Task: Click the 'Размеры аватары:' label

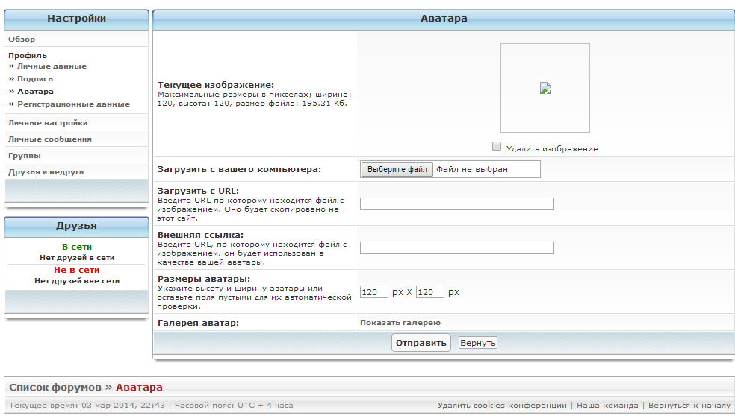Action: coord(204,279)
